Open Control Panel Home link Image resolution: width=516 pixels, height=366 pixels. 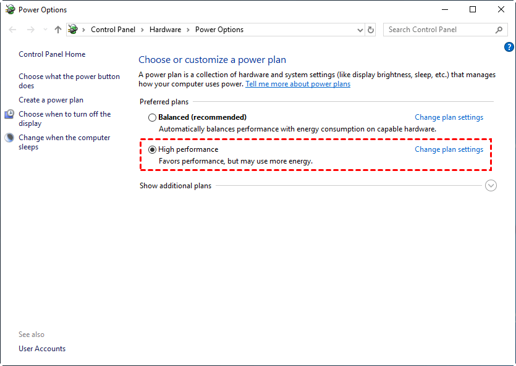pos(52,54)
